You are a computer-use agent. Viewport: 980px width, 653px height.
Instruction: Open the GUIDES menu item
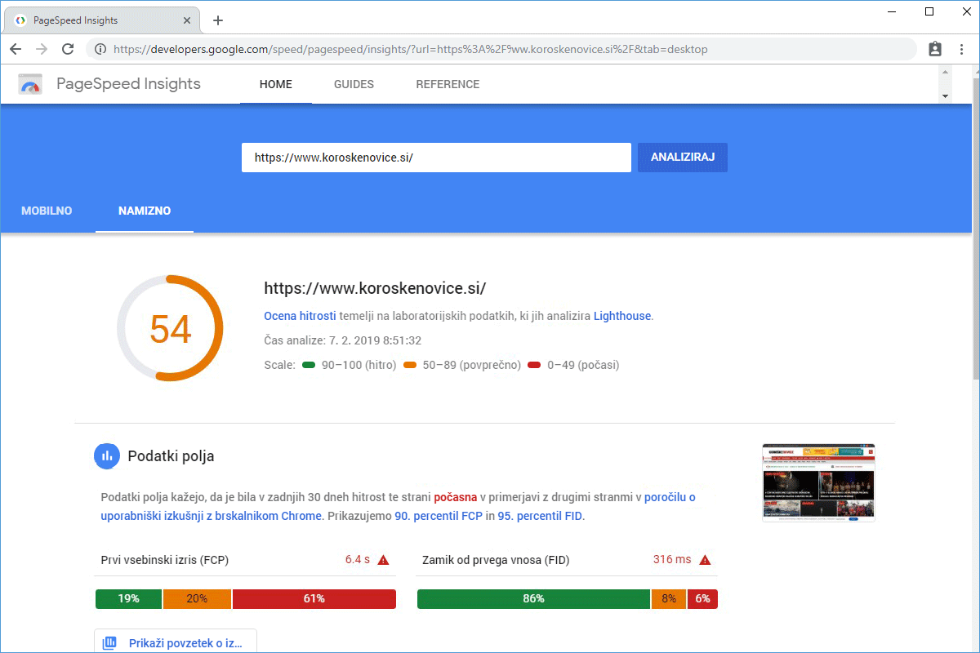pos(354,84)
